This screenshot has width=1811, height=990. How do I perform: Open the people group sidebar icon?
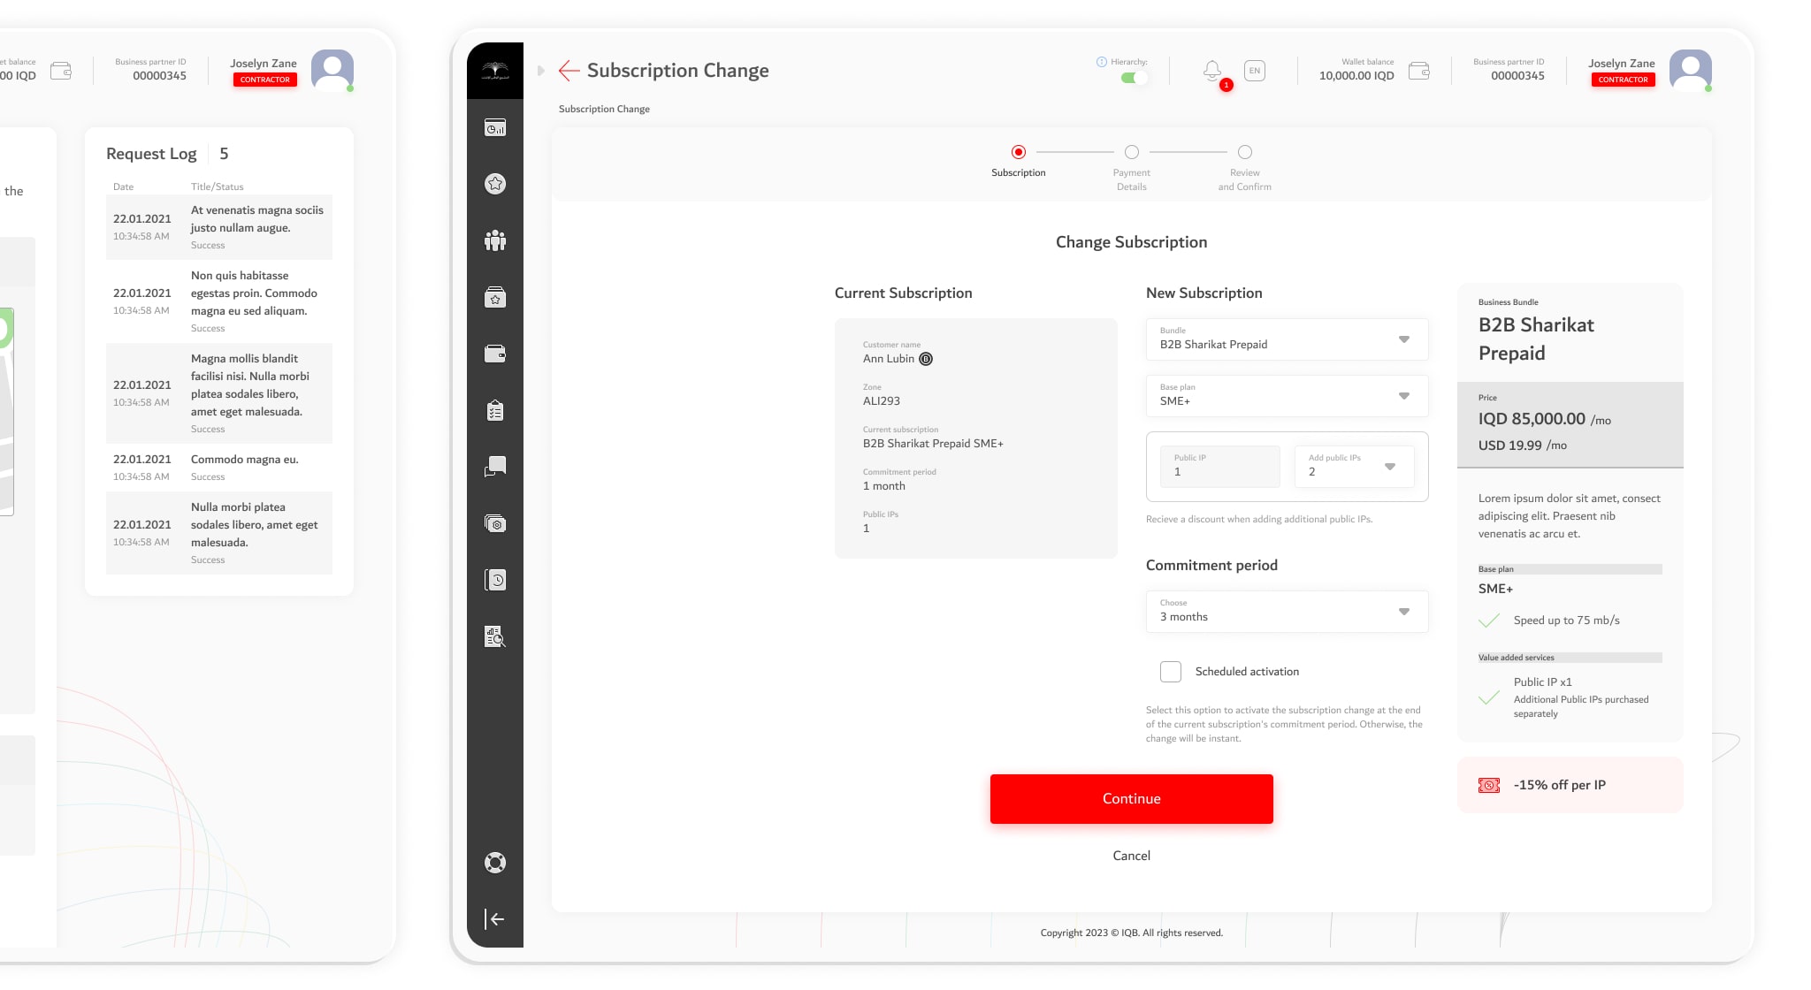[x=495, y=240]
